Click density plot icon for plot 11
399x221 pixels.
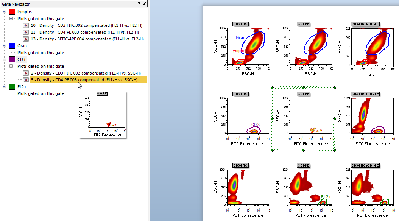(26, 32)
